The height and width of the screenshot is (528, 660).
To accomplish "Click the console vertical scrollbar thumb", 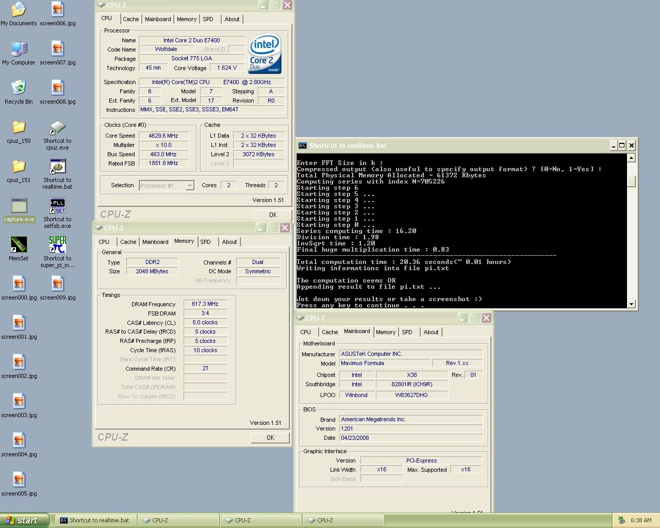I will coord(631,181).
